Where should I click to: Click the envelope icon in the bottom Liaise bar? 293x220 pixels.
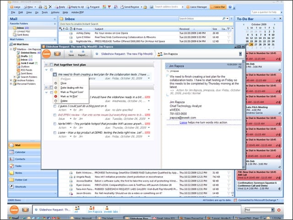(25, 210)
